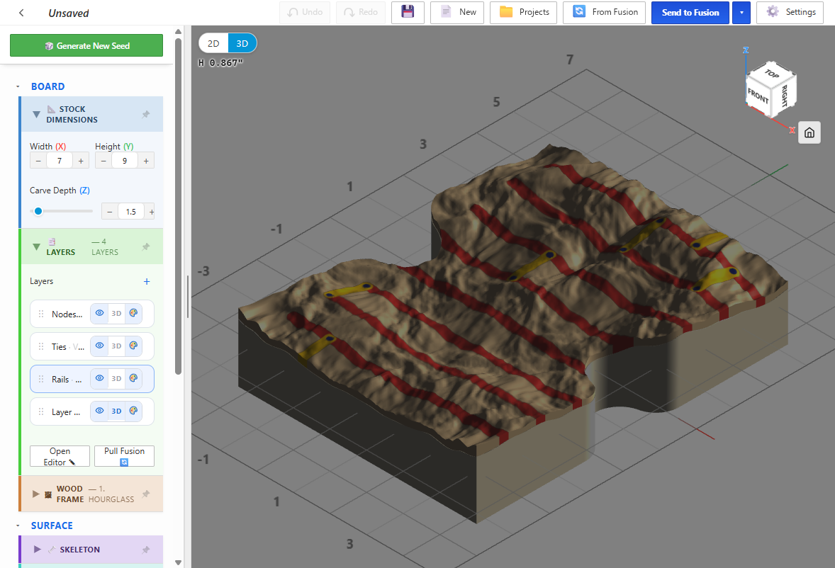Open Send to Fusion dropdown arrow

pos(741,12)
